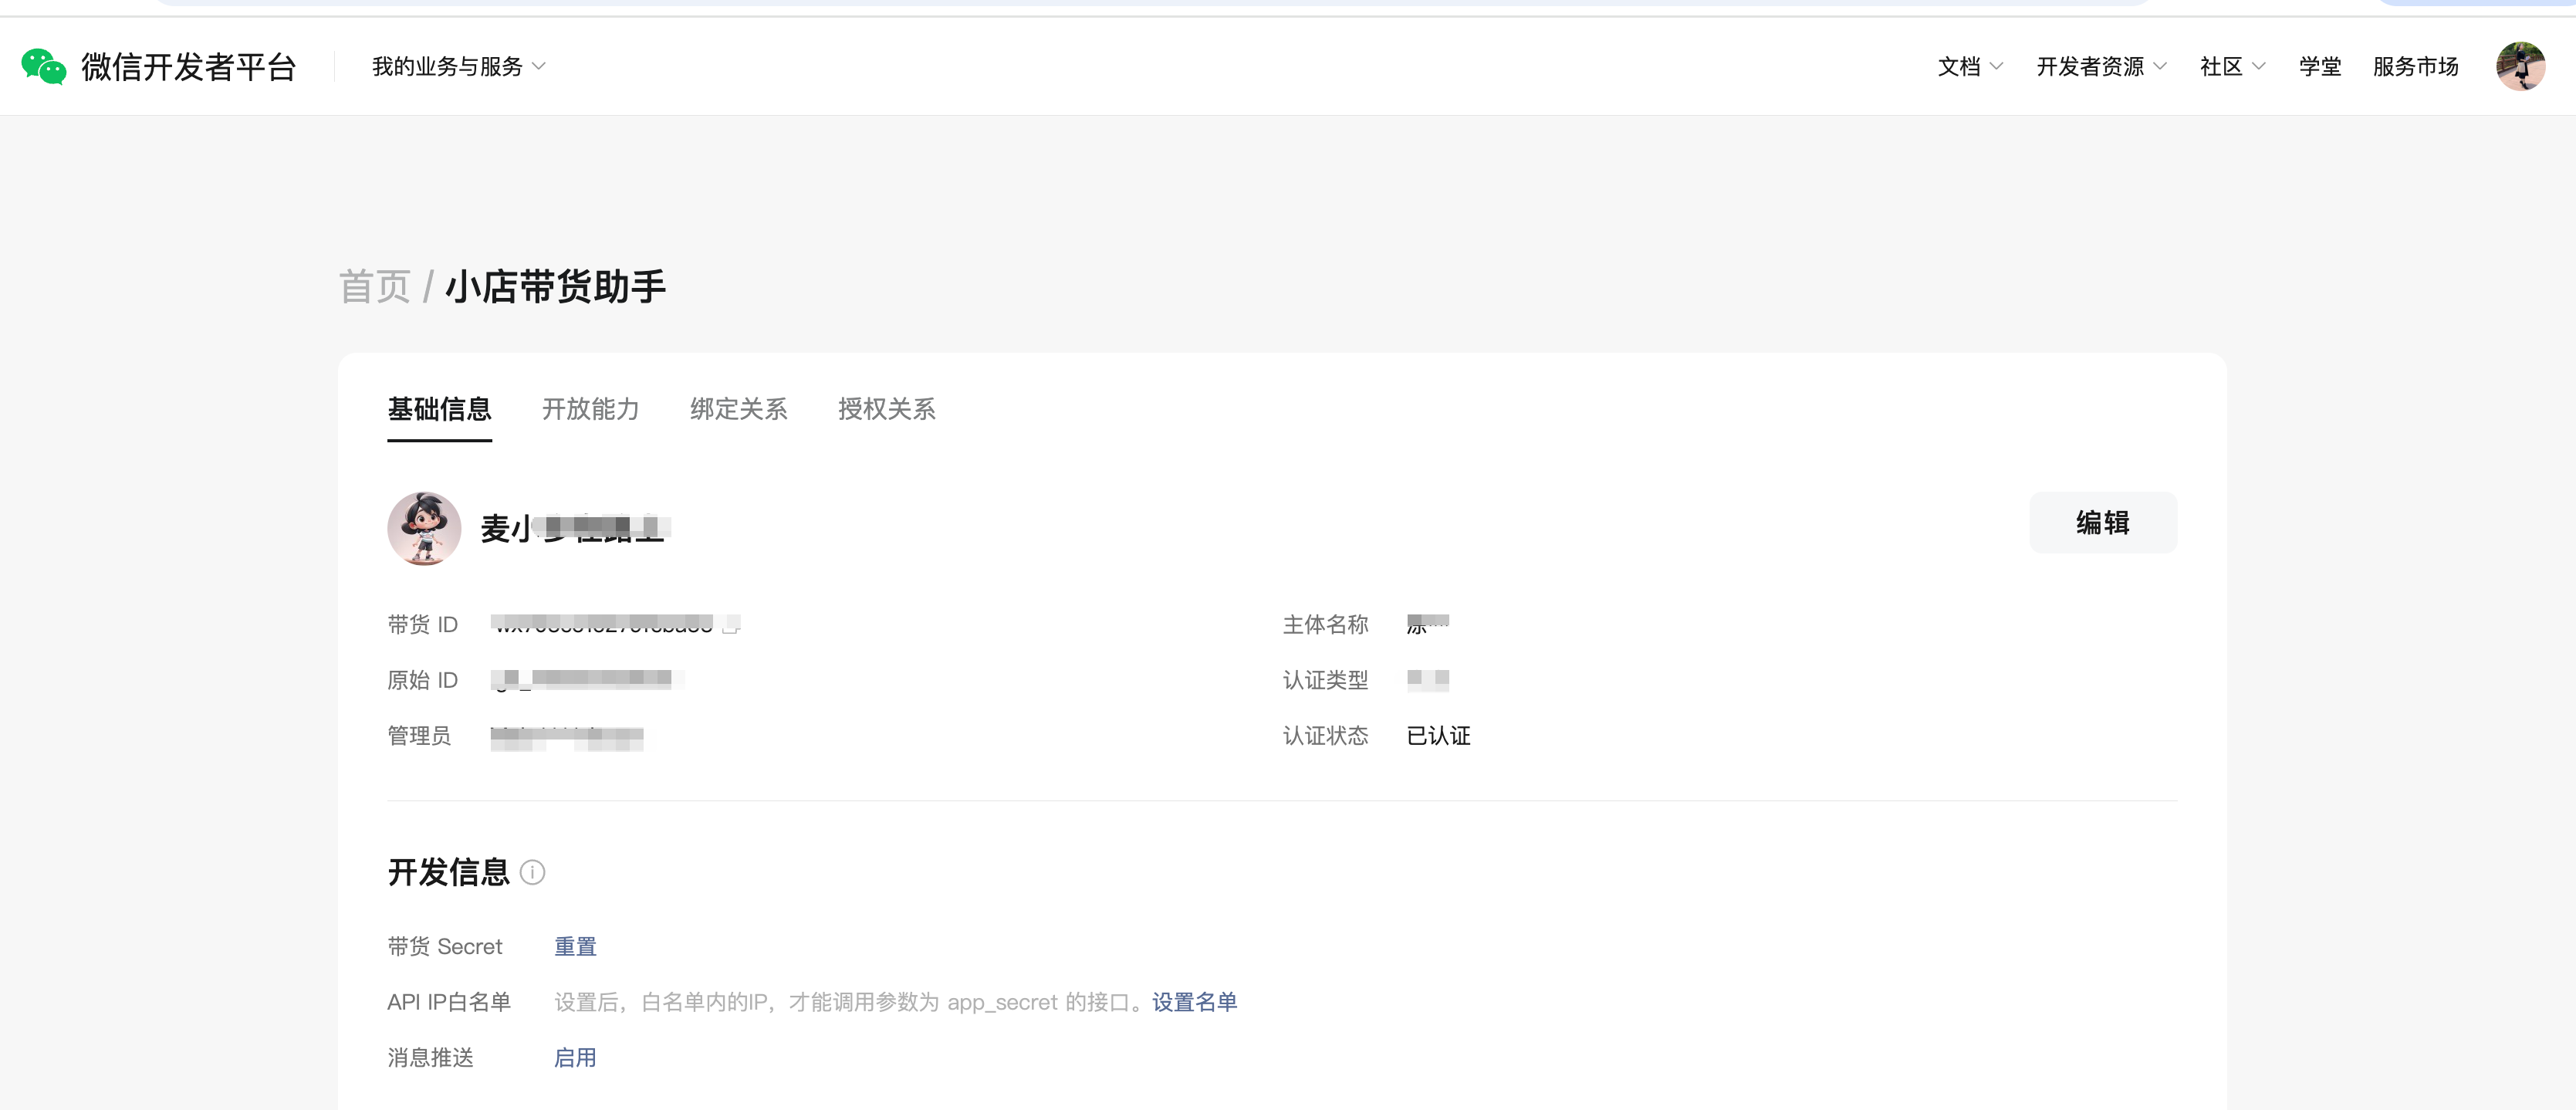Open the user avatar at top right
Screen dimensions: 2576x1110
pyautogui.click(x=2520, y=67)
